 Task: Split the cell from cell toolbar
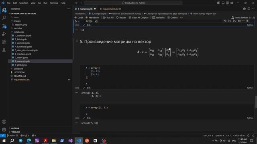pyautogui.click(x=239, y=21)
